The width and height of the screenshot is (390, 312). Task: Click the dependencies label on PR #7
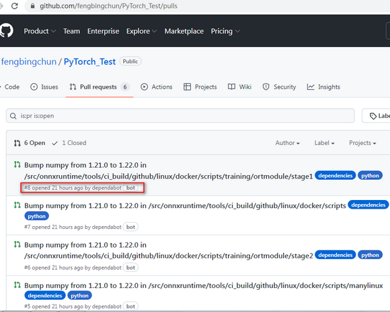click(368, 205)
